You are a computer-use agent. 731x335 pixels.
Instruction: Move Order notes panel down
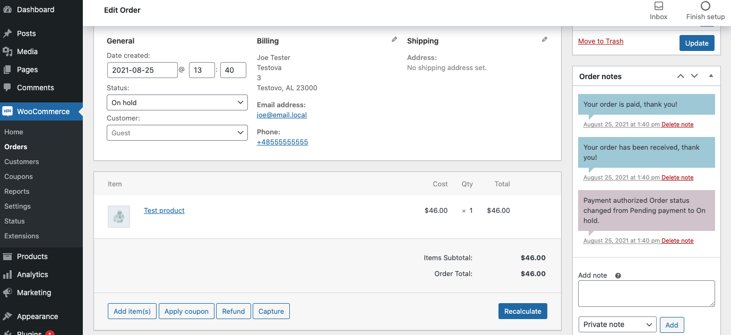pos(694,76)
